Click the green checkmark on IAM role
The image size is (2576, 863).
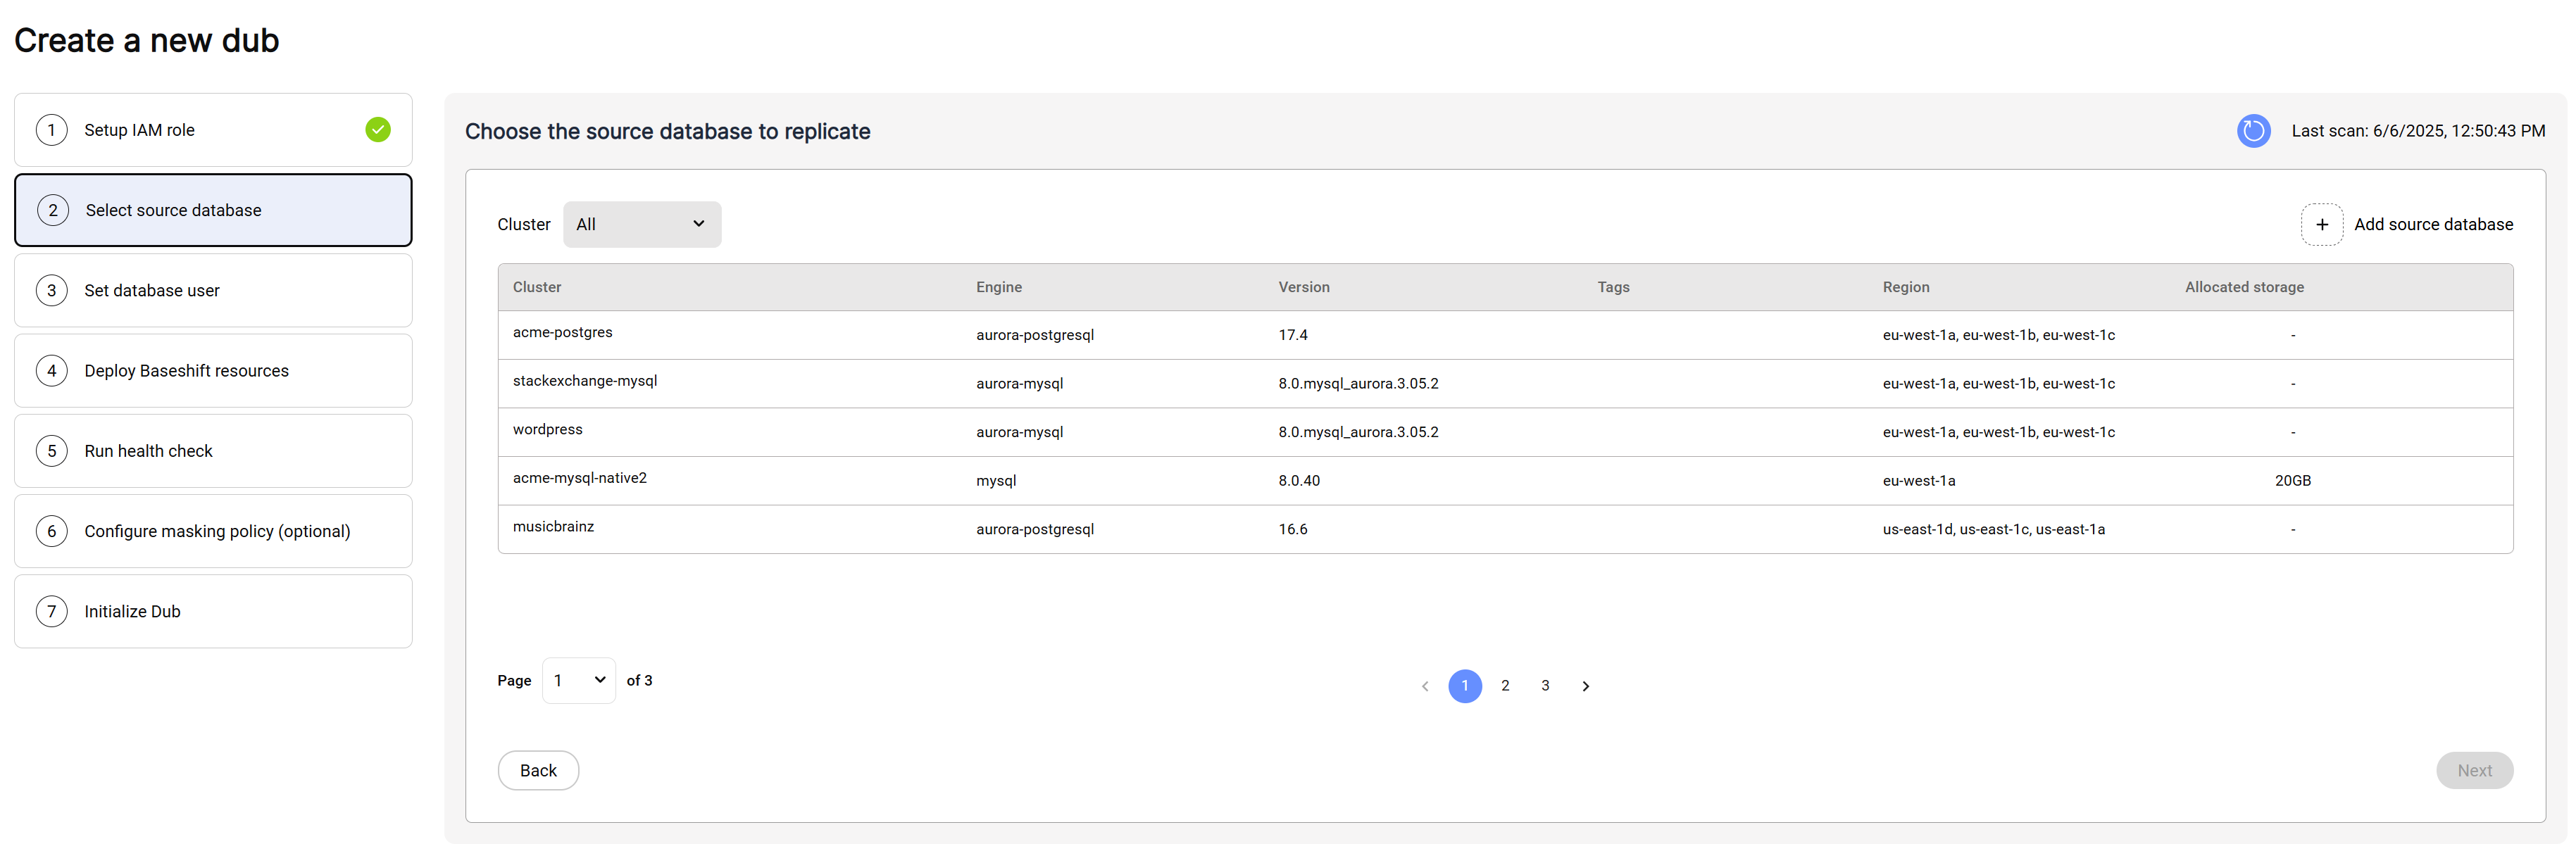coord(378,130)
